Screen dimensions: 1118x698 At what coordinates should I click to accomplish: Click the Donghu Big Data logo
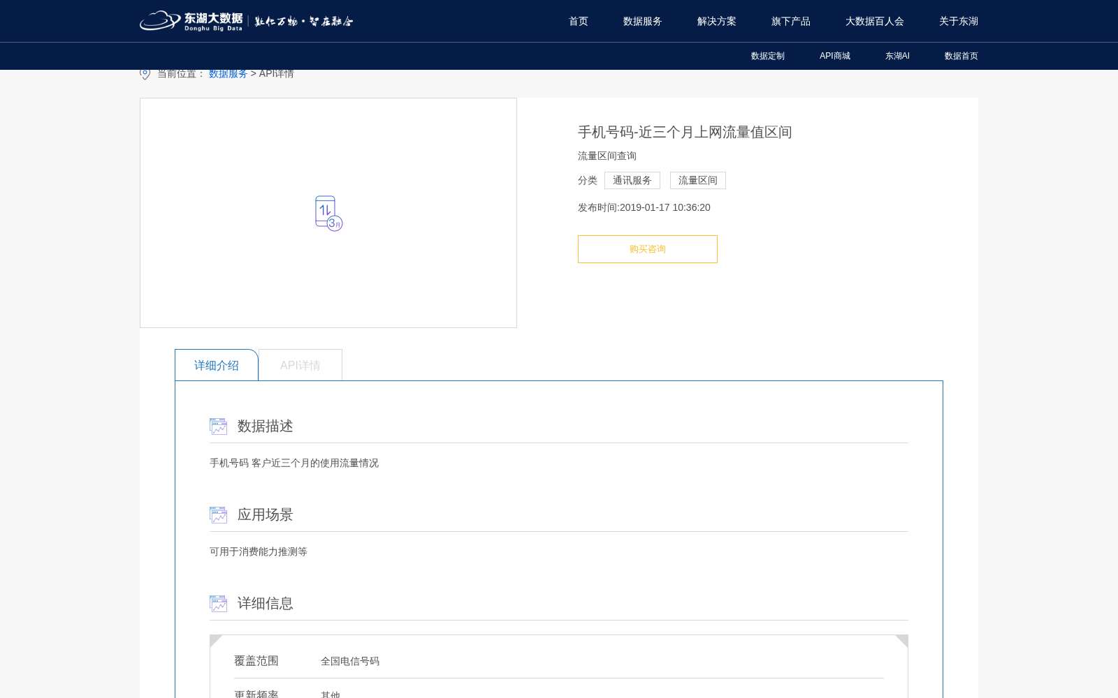coord(191,21)
